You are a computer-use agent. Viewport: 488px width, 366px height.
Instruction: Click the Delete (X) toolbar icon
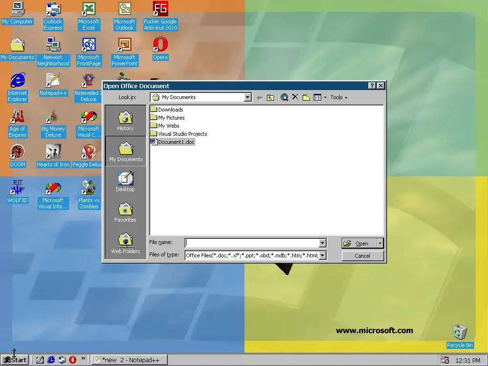(x=295, y=97)
